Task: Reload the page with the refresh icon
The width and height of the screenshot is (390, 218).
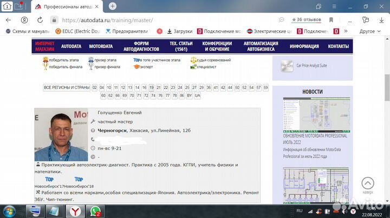Action: [x=40, y=20]
